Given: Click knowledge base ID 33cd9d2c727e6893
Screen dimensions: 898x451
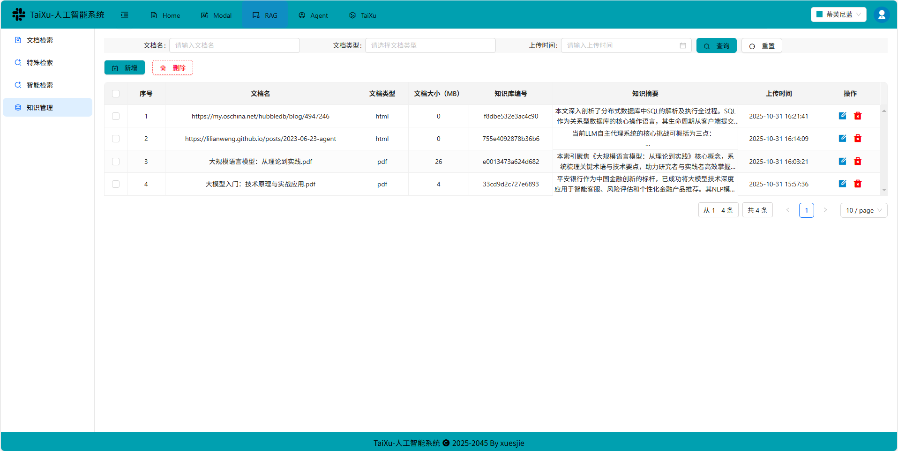Looking at the screenshot, I should pos(511,184).
